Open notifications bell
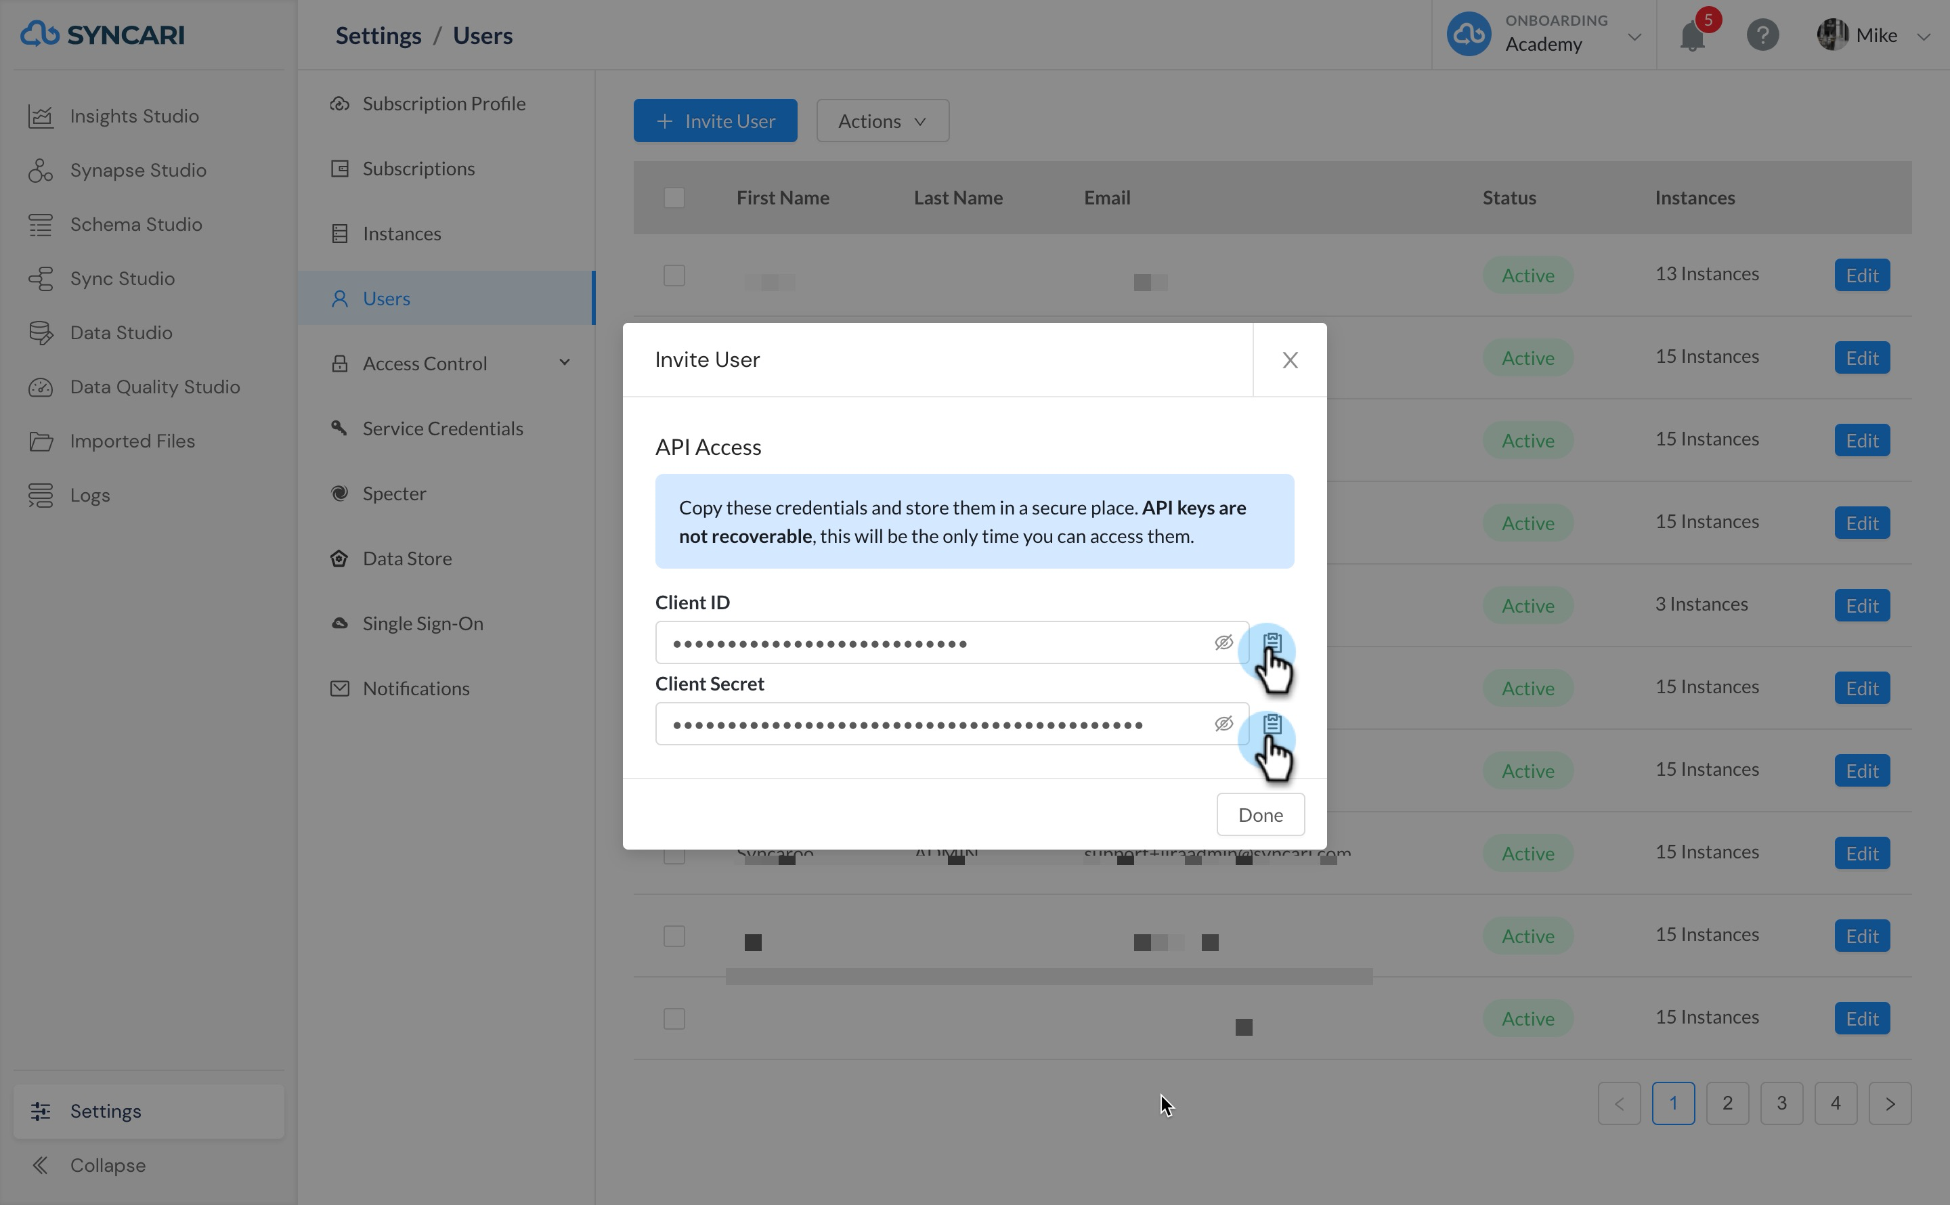Viewport: 1950px width, 1205px height. coord(1693,36)
